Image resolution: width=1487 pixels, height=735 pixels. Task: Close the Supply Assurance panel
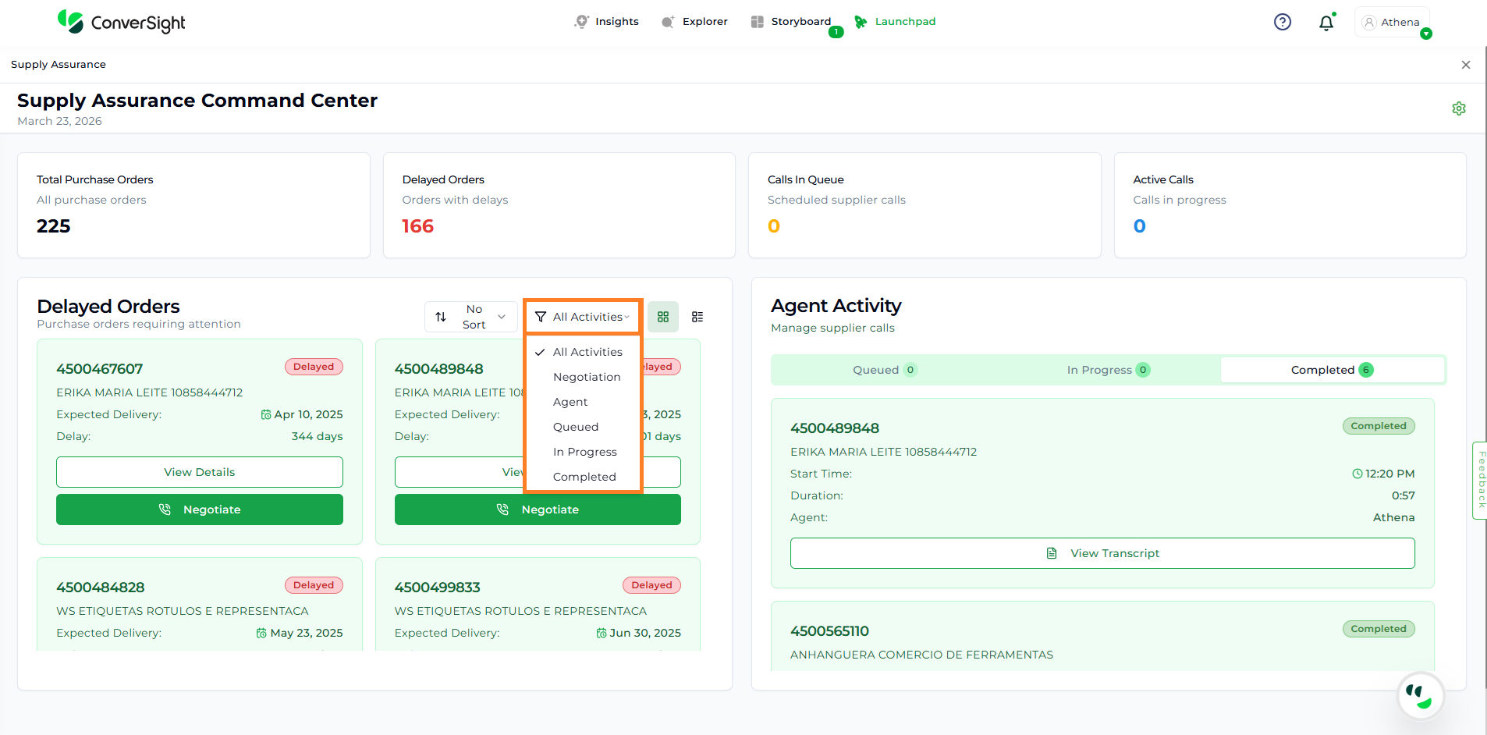click(x=1465, y=65)
